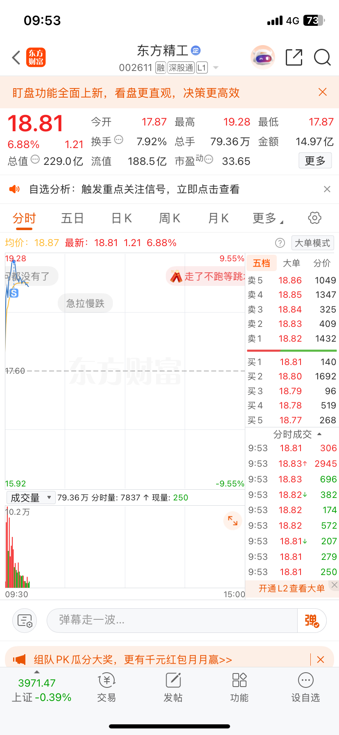Tap the share export icon
This screenshot has height=735, width=339.
click(x=294, y=57)
